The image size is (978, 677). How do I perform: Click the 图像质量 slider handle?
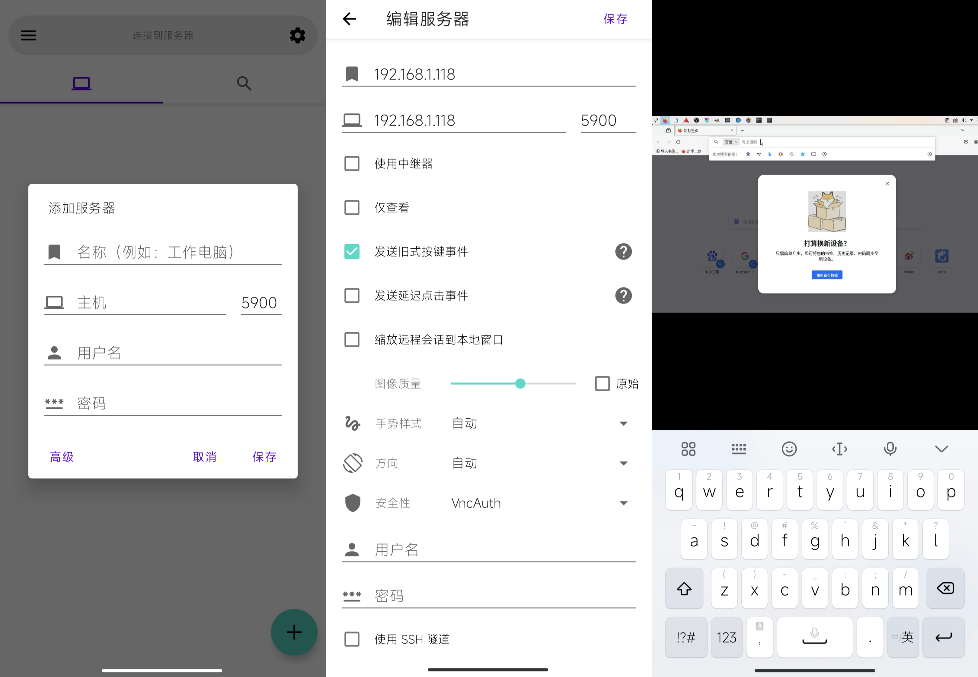point(520,383)
